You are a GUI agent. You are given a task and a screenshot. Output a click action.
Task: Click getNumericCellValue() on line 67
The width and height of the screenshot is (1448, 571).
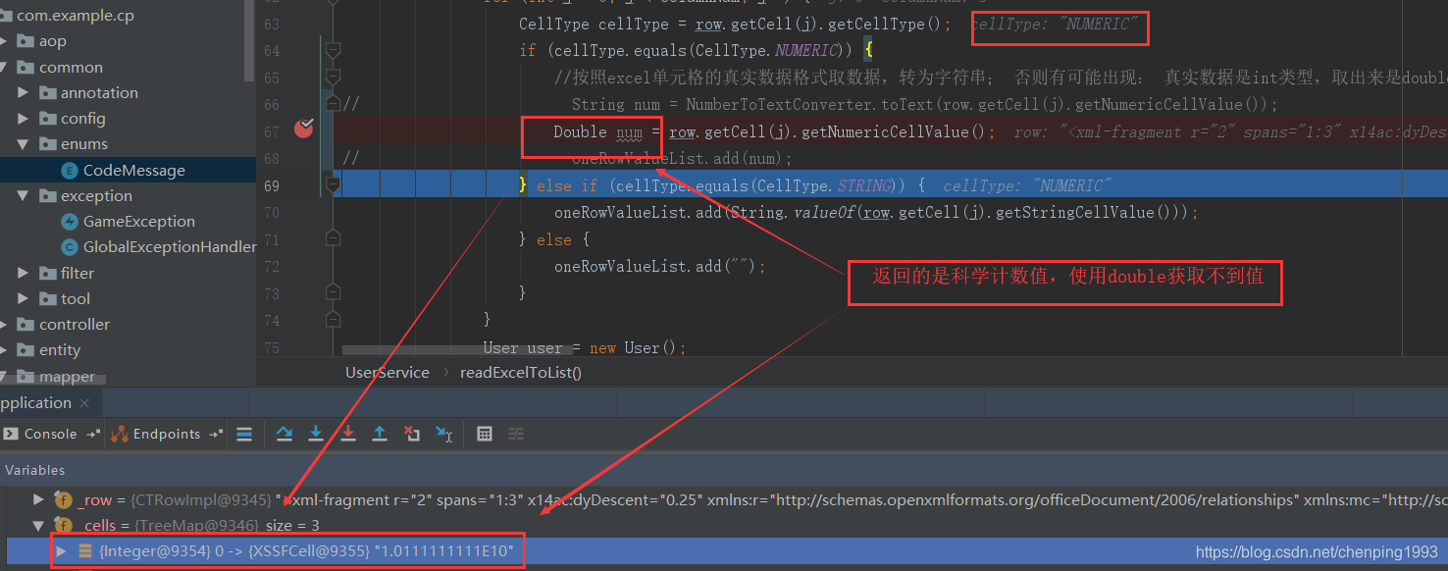pos(894,131)
